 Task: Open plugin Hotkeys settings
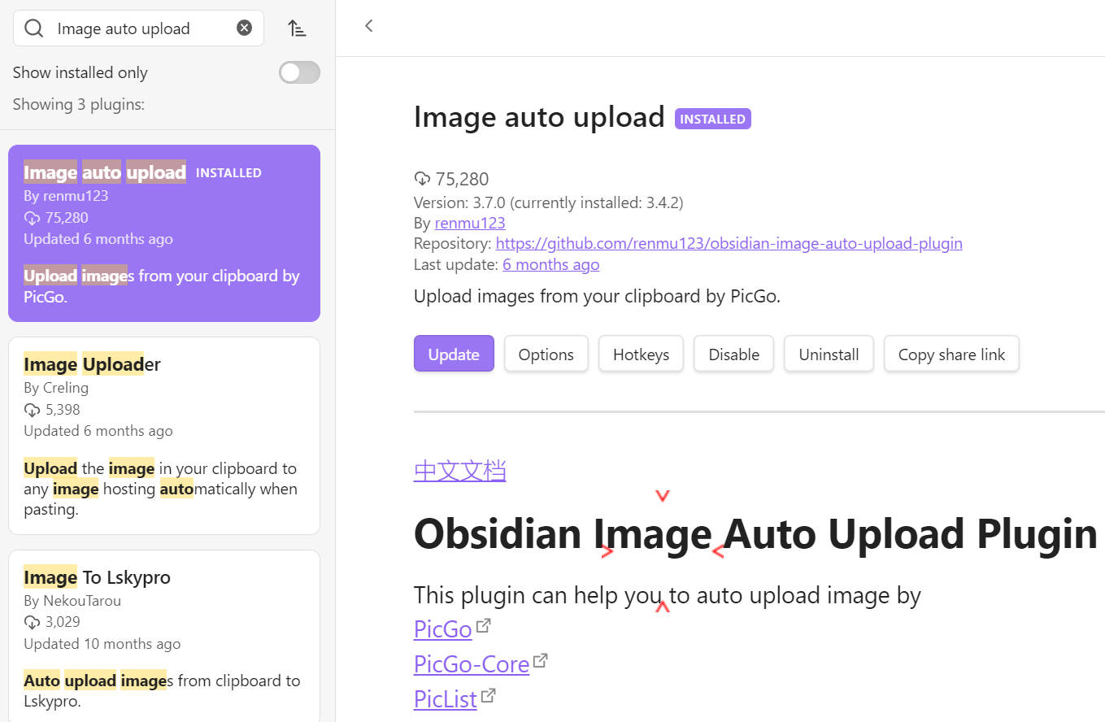pos(642,354)
